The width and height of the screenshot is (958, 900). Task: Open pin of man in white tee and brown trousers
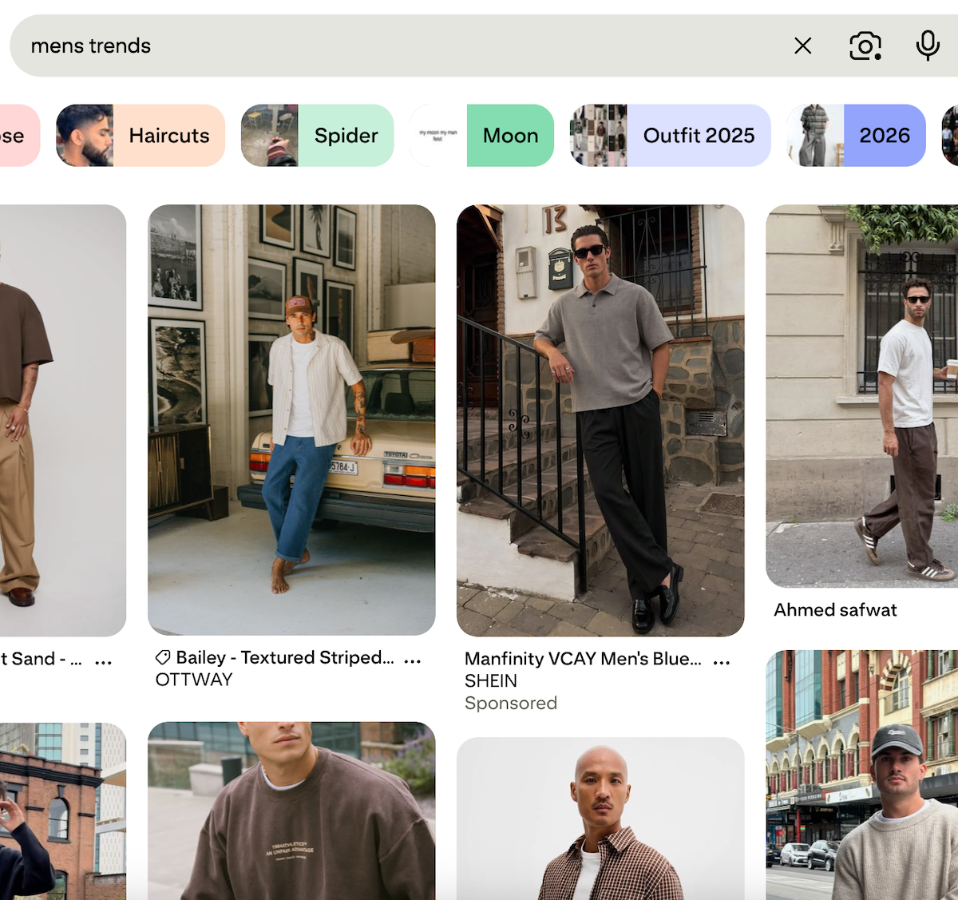[862, 396]
